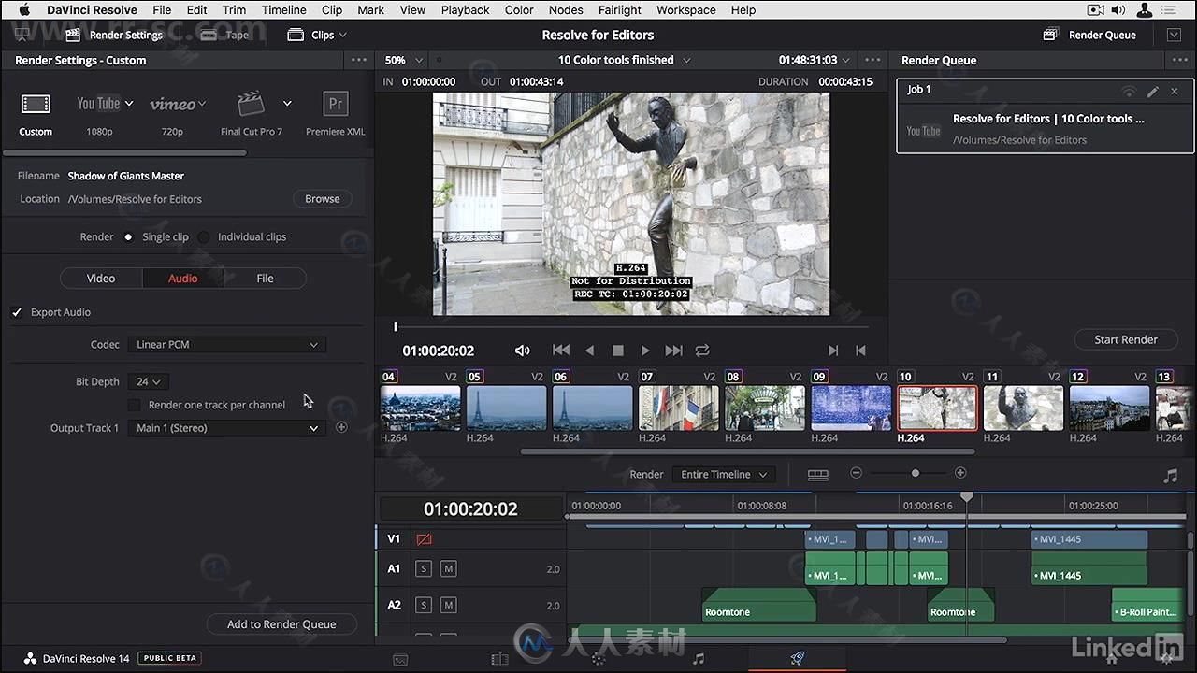Open viewer options (three dots)
Screen dimensions: 1197x673
[x=873, y=60]
